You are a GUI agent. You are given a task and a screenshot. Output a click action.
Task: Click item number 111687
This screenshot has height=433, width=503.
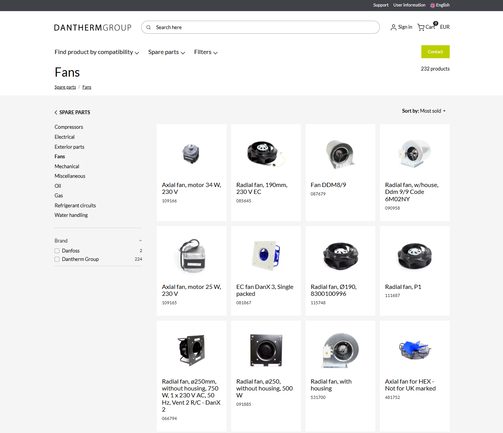pyautogui.click(x=392, y=295)
